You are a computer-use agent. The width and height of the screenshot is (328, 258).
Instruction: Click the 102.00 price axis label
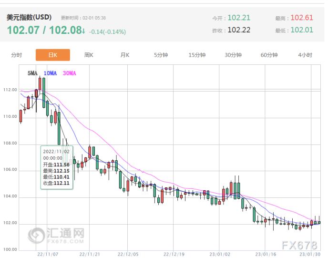(10, 223)
